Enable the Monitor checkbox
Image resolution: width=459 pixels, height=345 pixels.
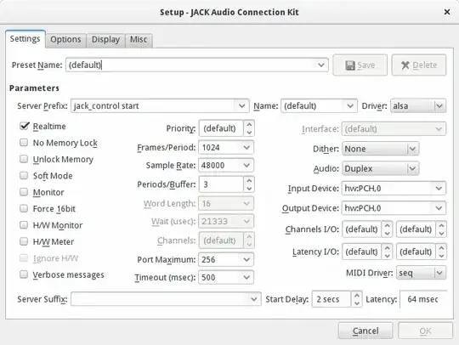pyautogui.click(x=24, y=192)
